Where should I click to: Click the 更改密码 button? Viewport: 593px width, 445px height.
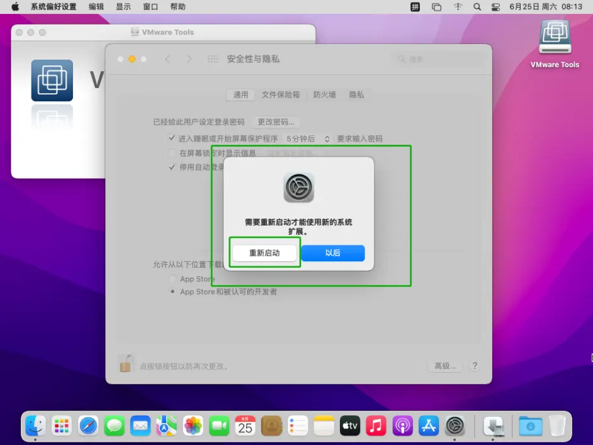(x=276, y=122)
